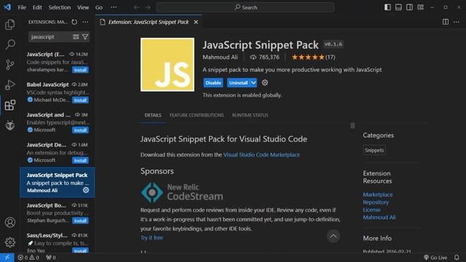The height and width of the screenshot is (262, 466).
Task: Click the Search command center box
Action: click(245, 7)
